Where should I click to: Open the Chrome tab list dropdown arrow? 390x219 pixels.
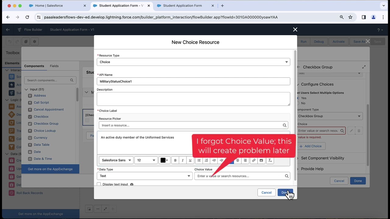click(384, 5)
